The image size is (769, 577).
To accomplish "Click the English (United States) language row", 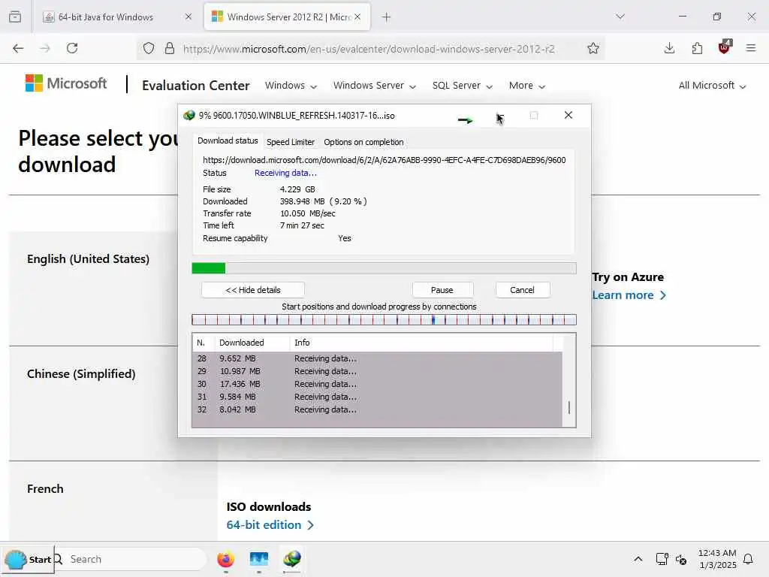I will tap(89, 259).
